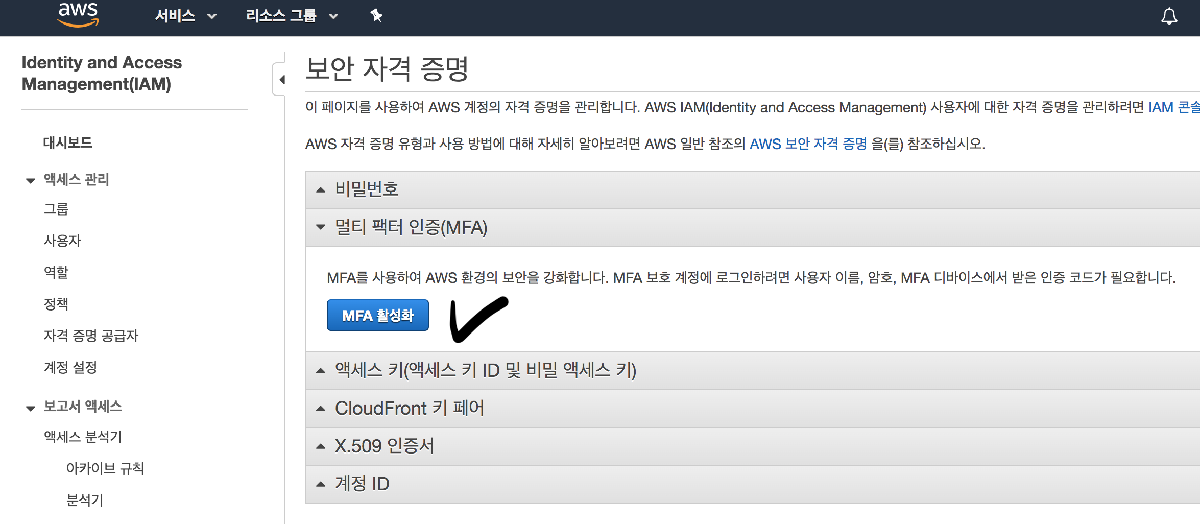Expand the 계정 ID section
1200x524 pixels.
pyautogui.click(x=753, y=484)
